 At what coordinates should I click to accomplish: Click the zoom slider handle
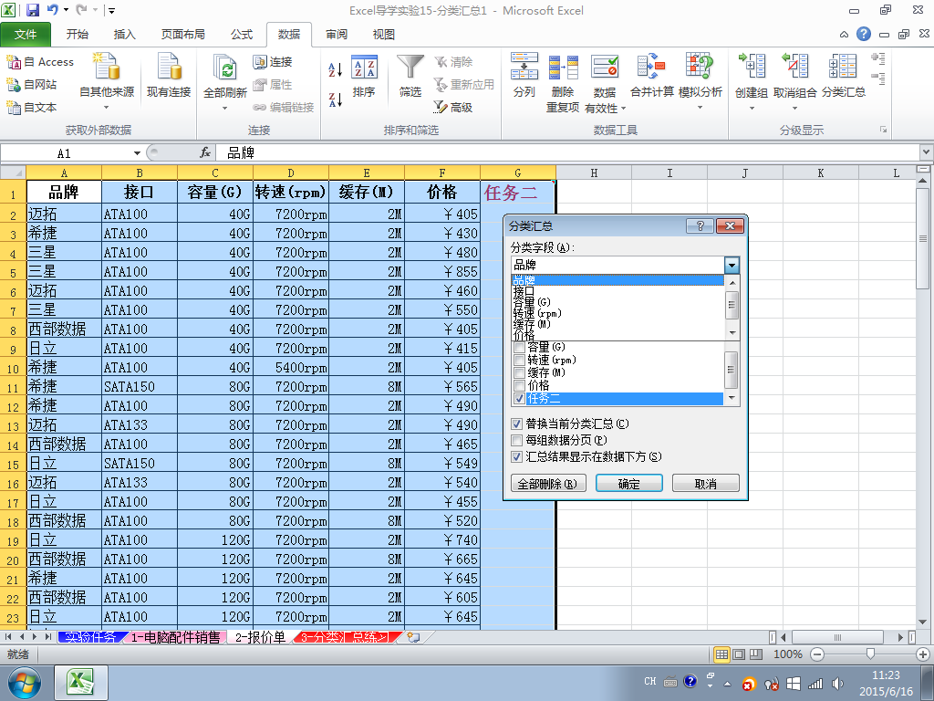(870, 654)
